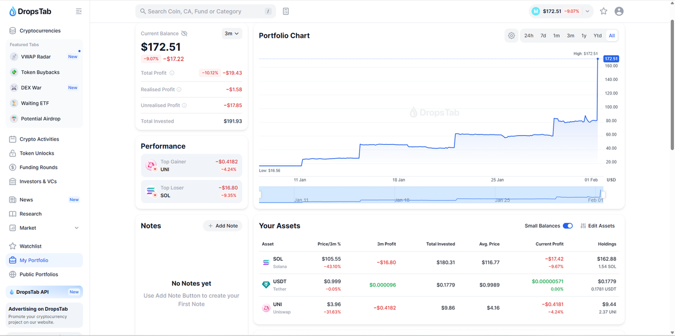Click Total Profit info icon
Viewport: 675px width, 336px height.
tap(172, 73)
